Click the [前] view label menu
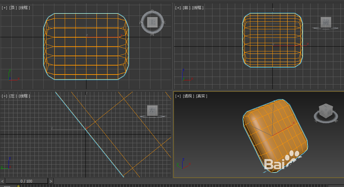 tap(187, 8)
